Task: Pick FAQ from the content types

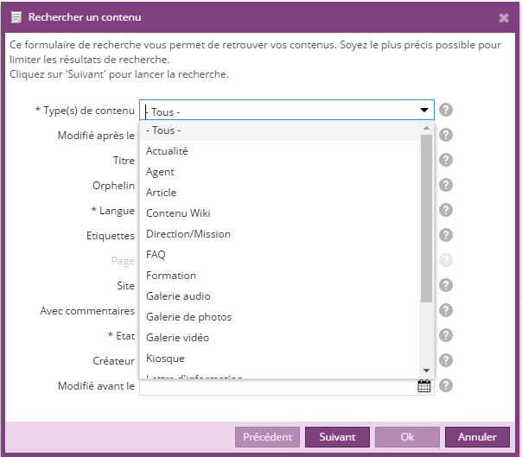Action: [x=156, y=255]
